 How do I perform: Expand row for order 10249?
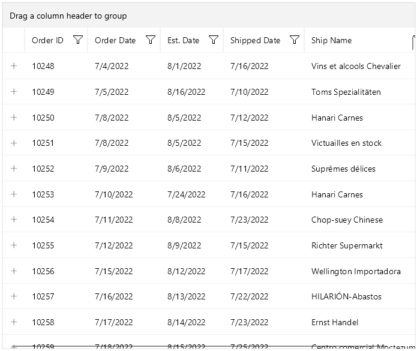tap(14, 91)
